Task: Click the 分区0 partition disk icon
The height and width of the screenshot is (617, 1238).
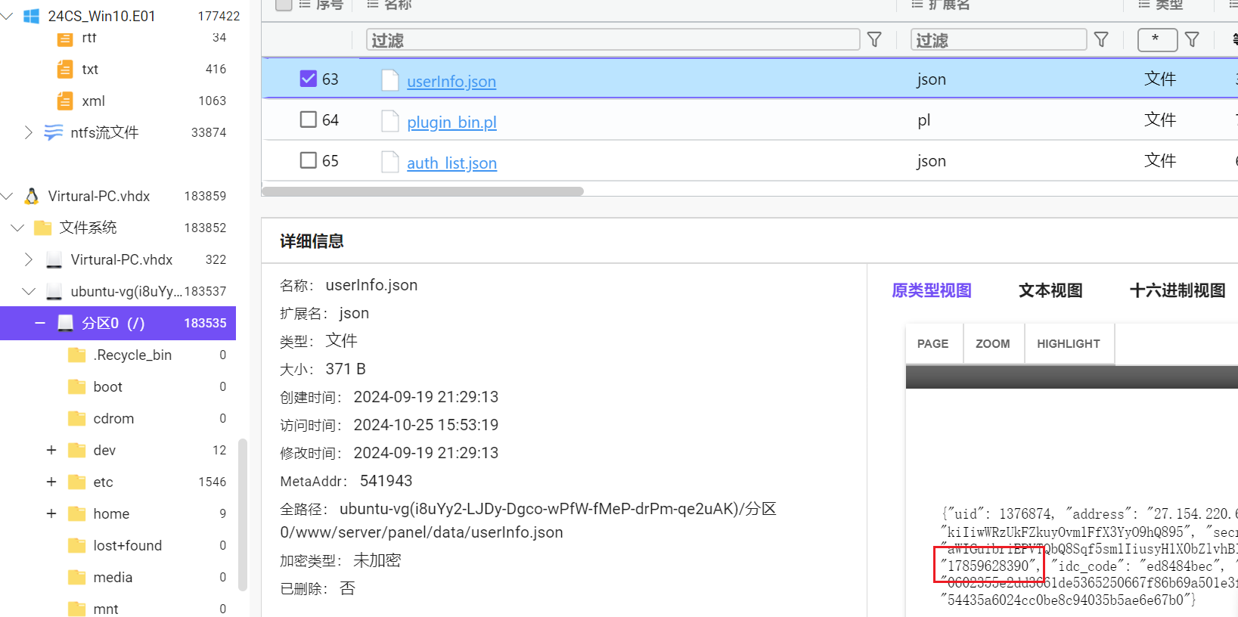Action: [66, 324]
